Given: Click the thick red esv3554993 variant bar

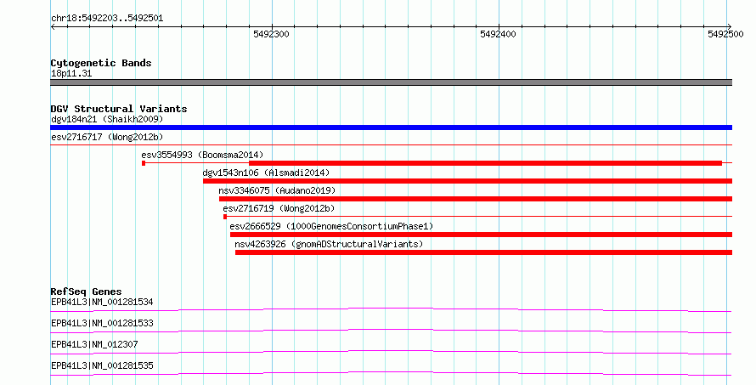Looking at the screenshot, I should click(x=485, y=163).
